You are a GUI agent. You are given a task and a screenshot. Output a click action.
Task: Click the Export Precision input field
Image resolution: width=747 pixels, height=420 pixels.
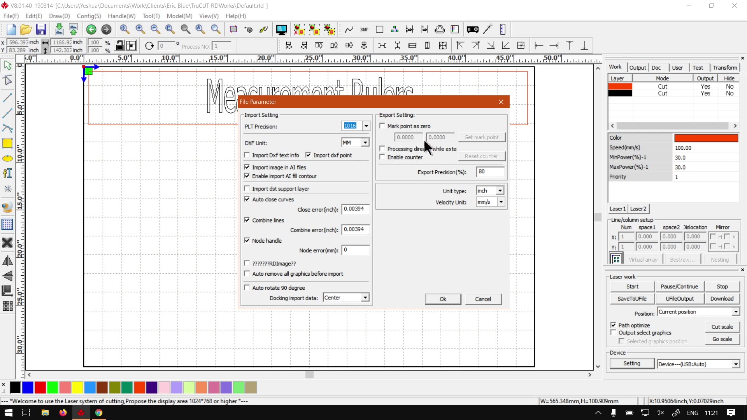(490, 172)
